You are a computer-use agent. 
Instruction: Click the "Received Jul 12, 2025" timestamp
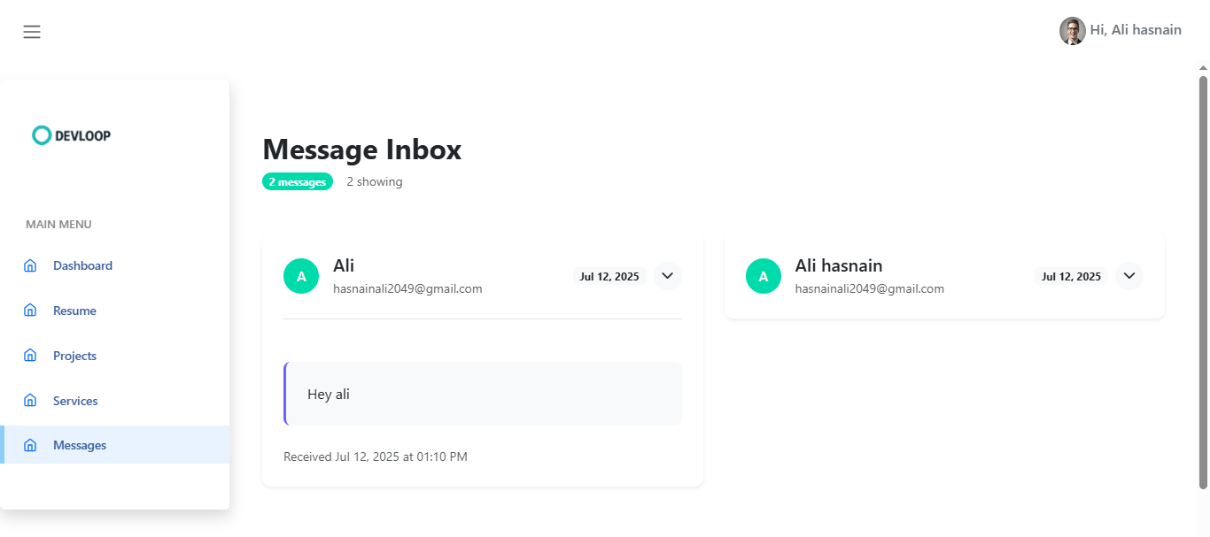[x=376, y=456]
